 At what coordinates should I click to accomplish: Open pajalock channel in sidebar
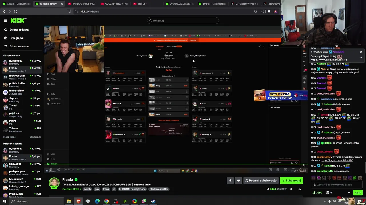22,115
